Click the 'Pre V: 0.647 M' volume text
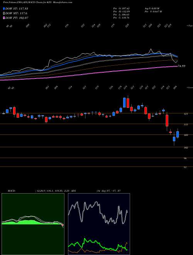193x255 pixels. tap(153, 11)
